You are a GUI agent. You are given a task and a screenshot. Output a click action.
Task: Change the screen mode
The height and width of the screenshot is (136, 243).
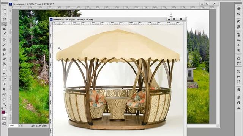[x=4, y=124]
